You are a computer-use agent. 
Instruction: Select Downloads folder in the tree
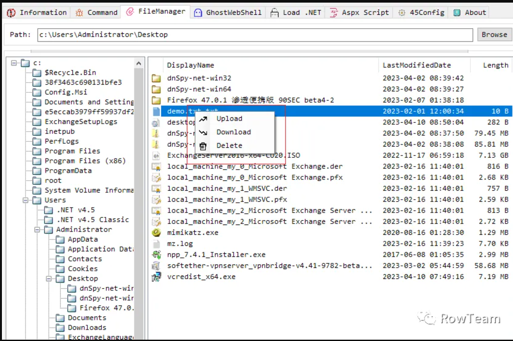[x=87, y=328]
